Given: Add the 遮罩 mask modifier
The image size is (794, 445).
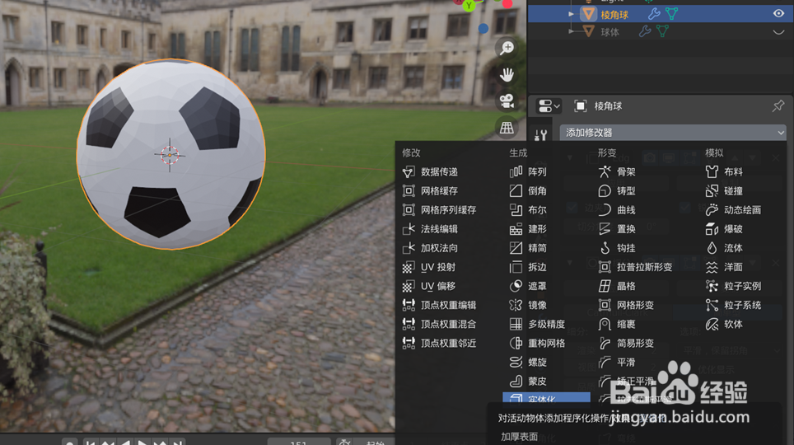Looking at the screenshot, I should (528, 286).
